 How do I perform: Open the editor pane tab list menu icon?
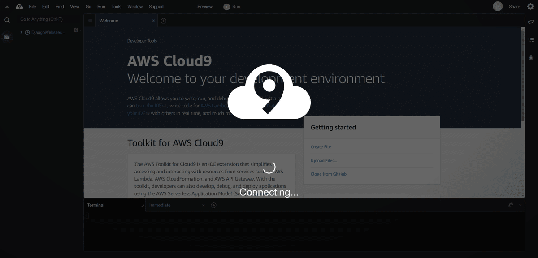click(x=90, y=21)
